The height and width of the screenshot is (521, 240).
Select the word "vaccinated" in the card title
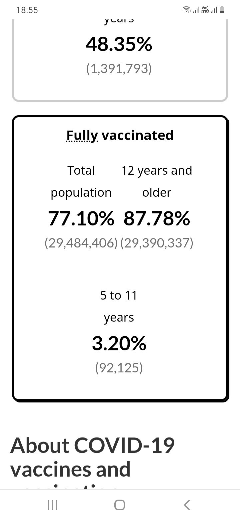pos(137,135)
